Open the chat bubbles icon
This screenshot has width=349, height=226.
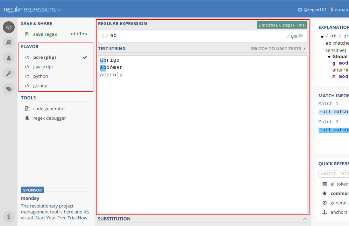pos(9,89)
